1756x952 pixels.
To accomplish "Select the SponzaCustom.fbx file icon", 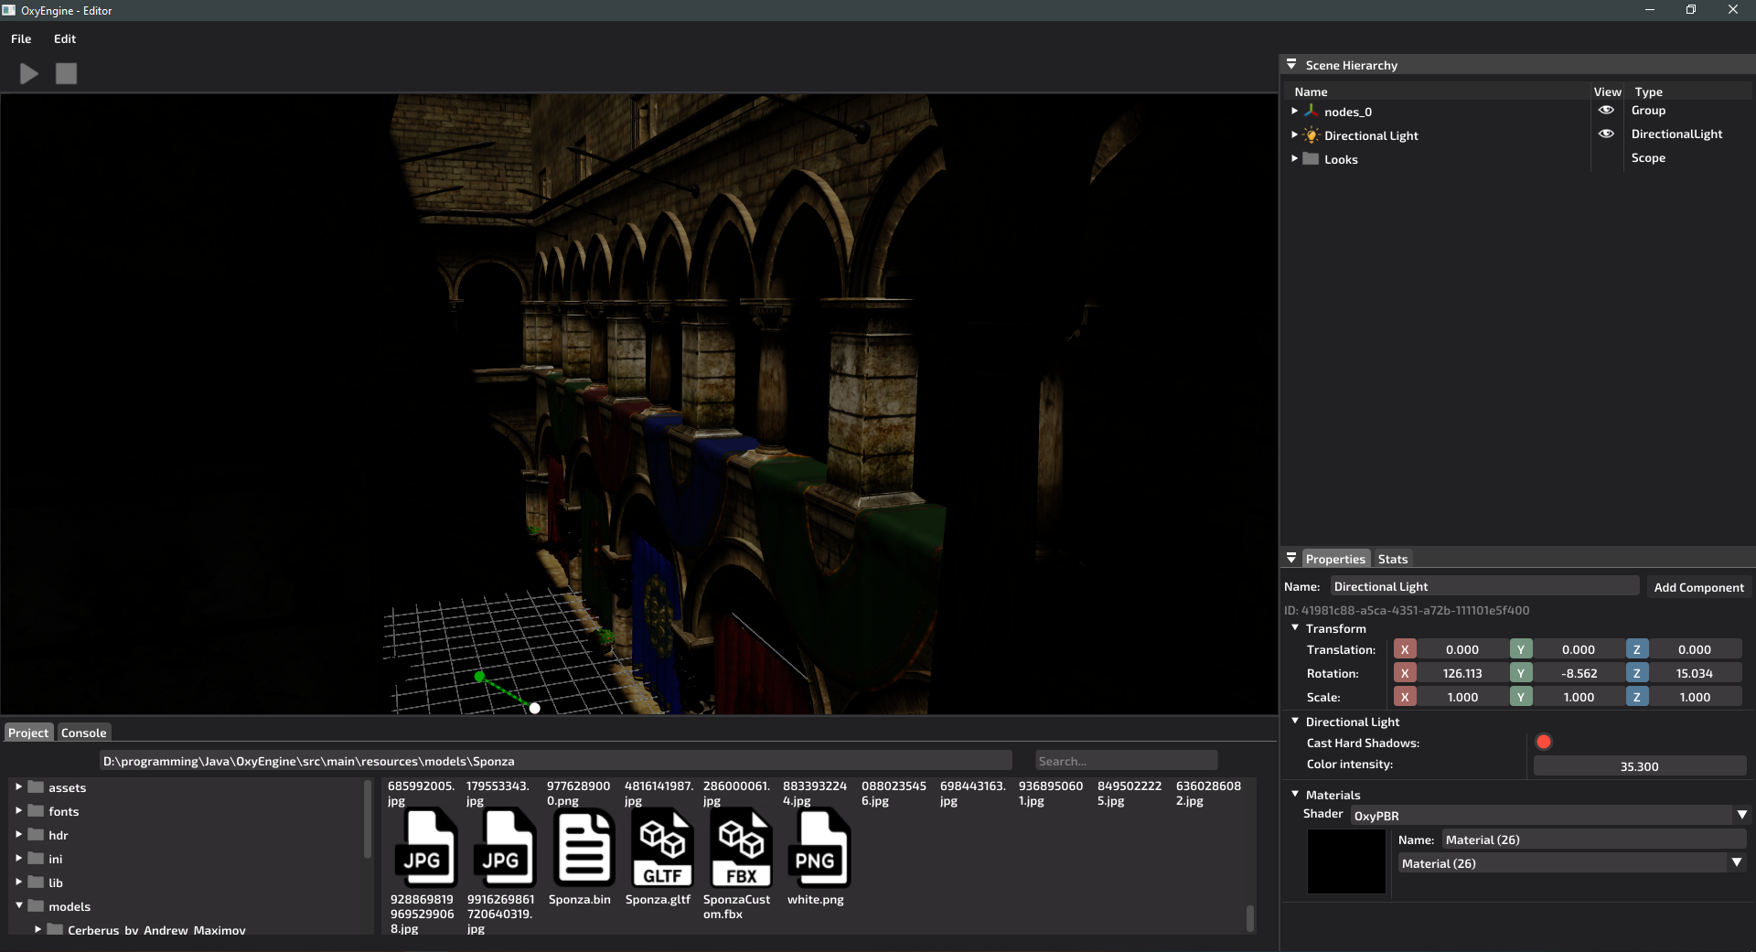I will [741, 848].
